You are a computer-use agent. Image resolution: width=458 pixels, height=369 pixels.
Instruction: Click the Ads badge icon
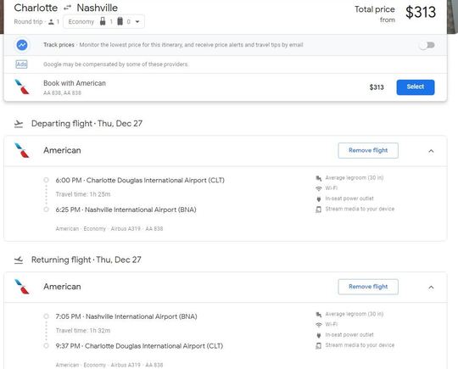pos(21,64)
